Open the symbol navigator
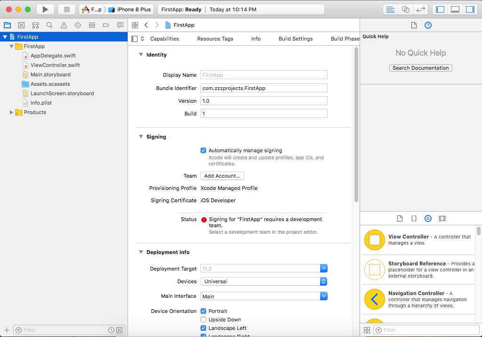 [36, 25]
